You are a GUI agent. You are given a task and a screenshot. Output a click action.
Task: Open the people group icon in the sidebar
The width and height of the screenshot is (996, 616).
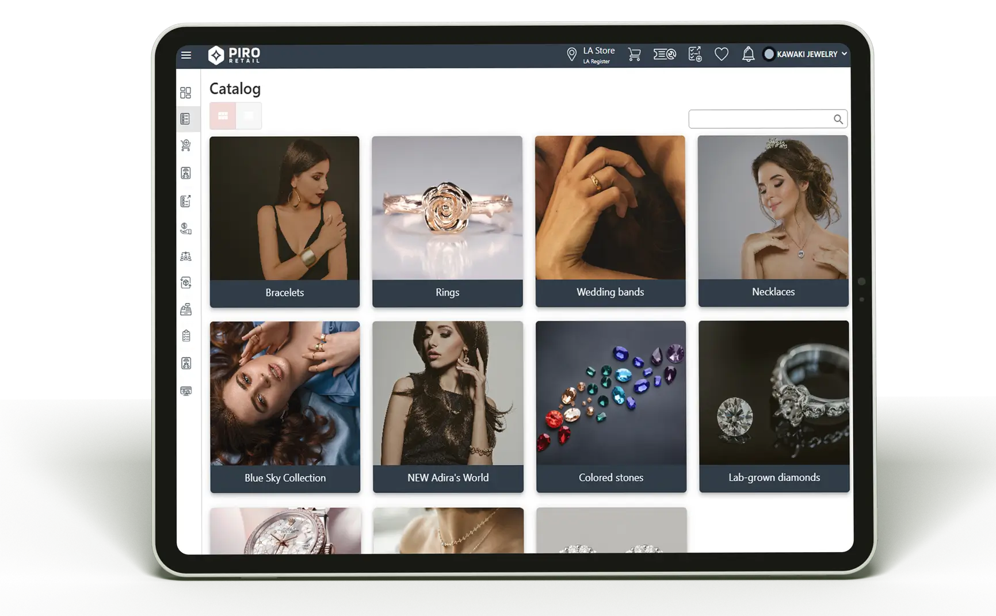[x=186, y=256]
